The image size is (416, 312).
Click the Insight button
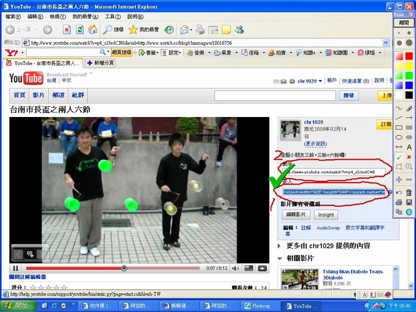coord(326,214)
